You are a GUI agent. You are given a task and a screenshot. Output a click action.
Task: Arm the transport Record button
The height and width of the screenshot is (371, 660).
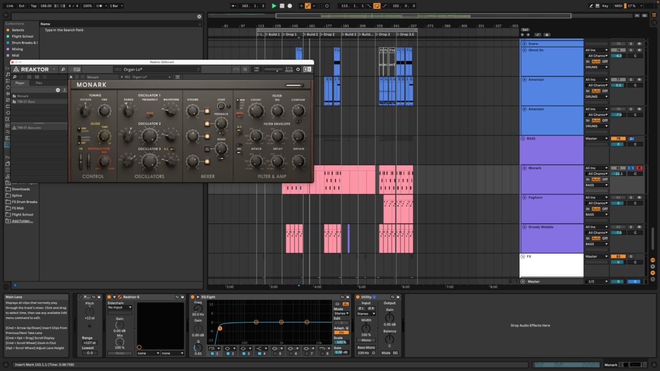290,5
